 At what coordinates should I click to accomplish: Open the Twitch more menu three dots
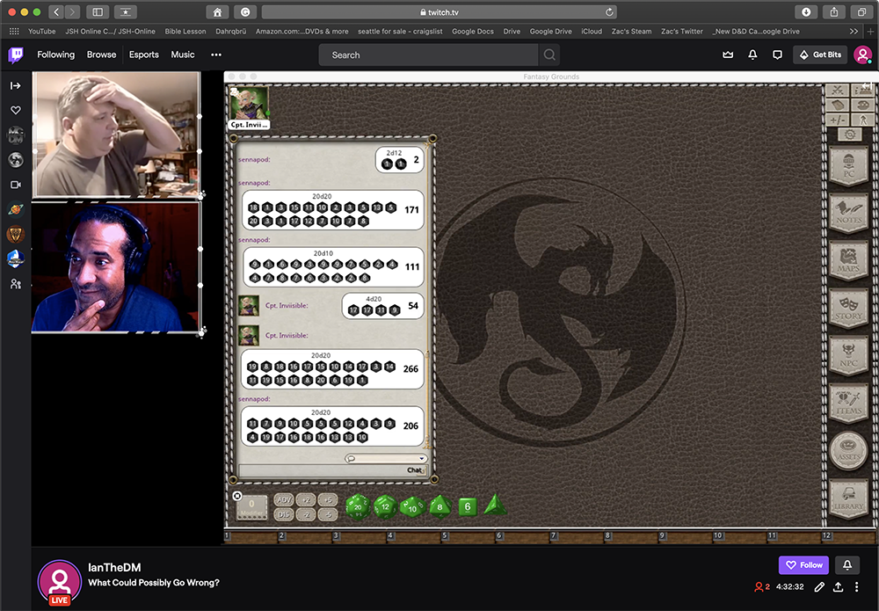[x=216, y=55]
